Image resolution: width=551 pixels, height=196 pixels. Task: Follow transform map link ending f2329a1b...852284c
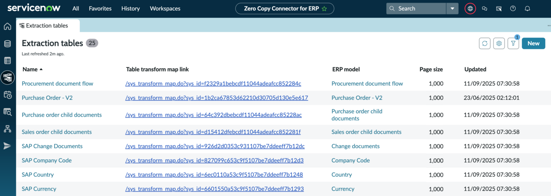pyautogui.click(x=213, y=84)
